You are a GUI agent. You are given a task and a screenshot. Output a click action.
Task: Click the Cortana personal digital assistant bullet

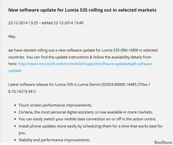(x=86, y=112)
